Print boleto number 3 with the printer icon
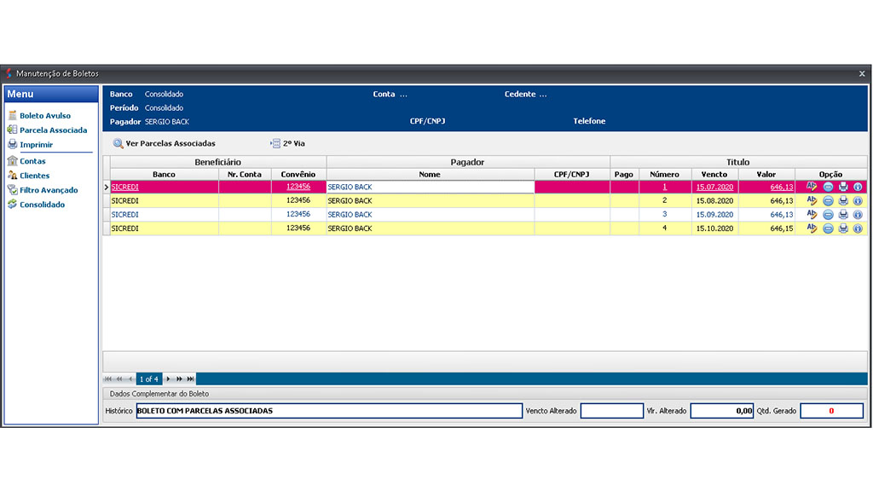Screen dimensions: 873x491 (x=843, y=215)
